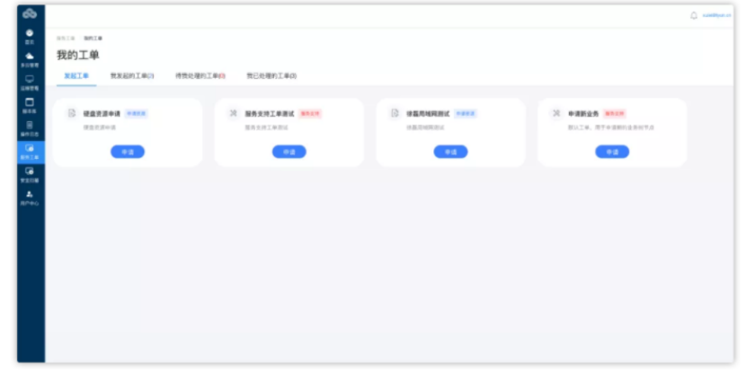
Task: Open the 安全扫描 sidebar icon
Action: coord(30,175)
